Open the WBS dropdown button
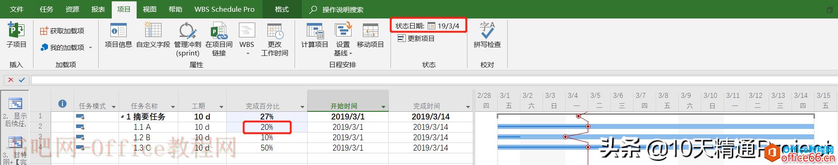This screenshot has width=838, height=165. [247, 40]
